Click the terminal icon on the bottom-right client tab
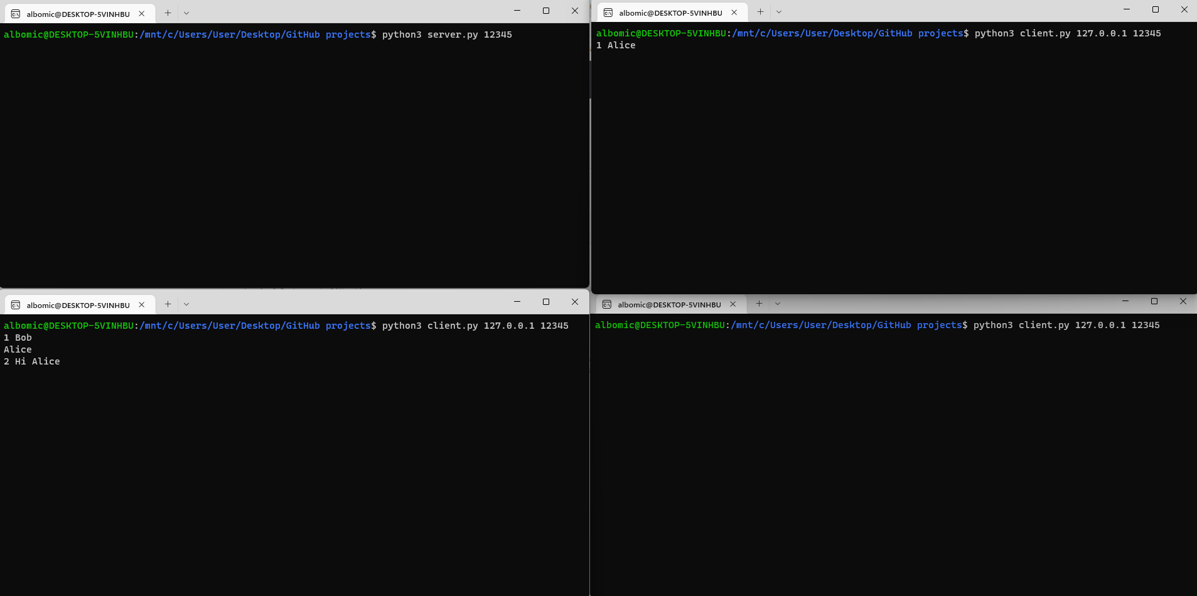The image size is (1197, 596). 608,304
